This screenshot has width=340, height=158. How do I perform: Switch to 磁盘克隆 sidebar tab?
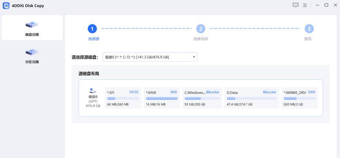pos(32,28)
